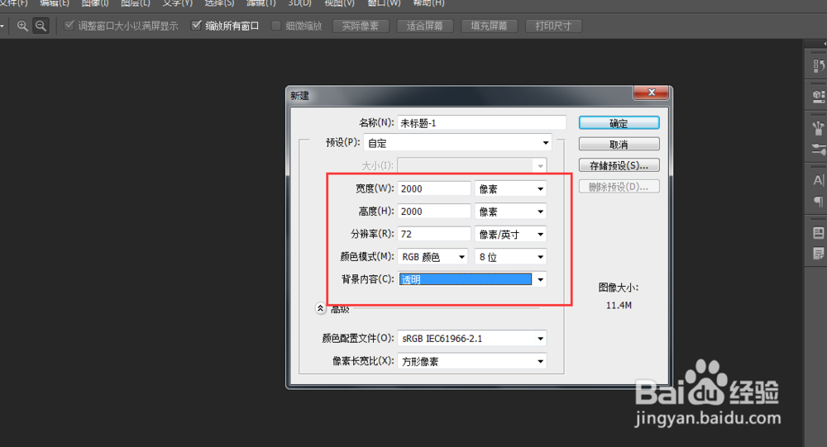Click the 删除预设(D)... button
The height and width of the screenshot is (447, 827).
(619, 186)
